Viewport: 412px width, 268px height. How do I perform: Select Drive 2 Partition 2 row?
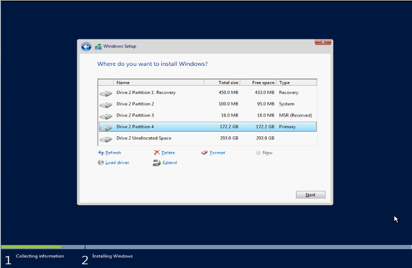208,104
